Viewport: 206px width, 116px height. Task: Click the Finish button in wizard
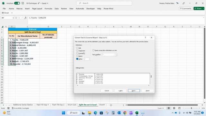coord(147,91)
